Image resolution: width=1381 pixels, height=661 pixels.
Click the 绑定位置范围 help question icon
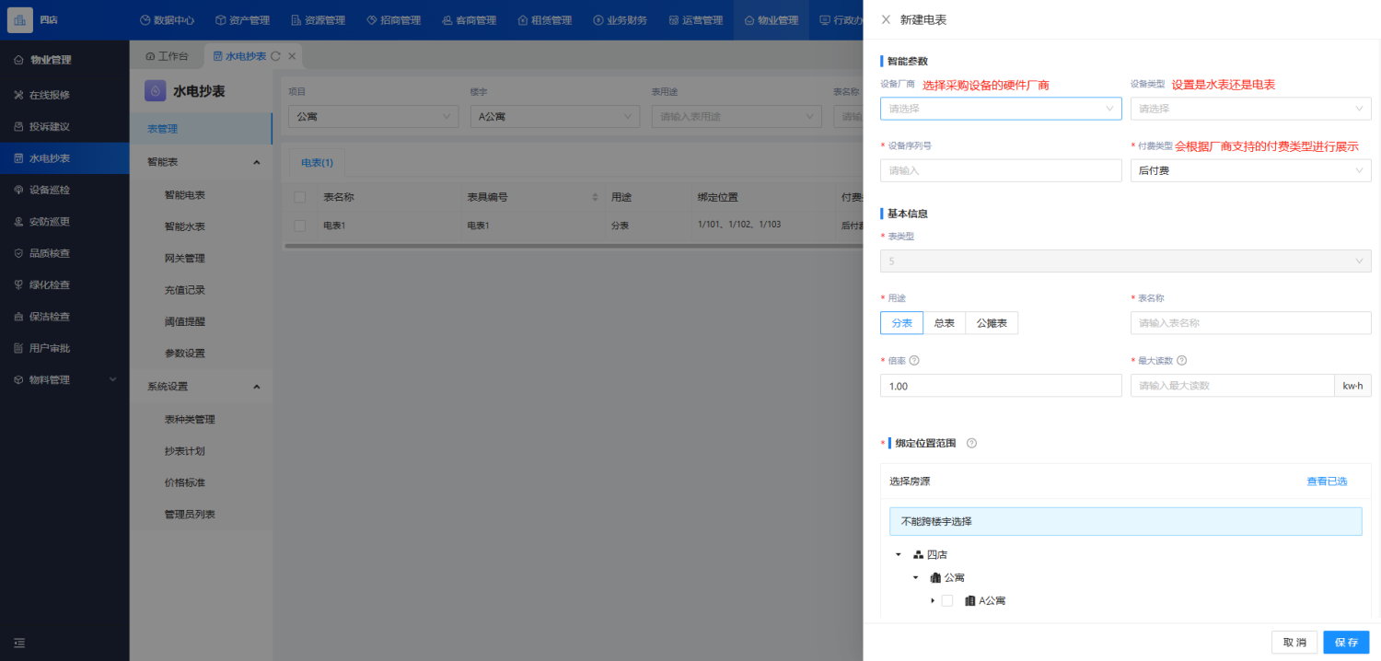pos(971,443)
